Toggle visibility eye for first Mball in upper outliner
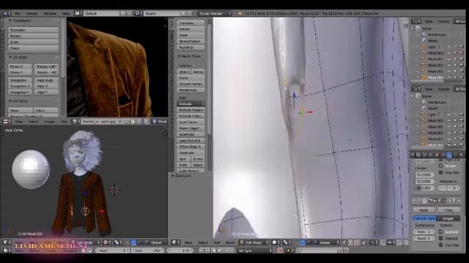 pos(449,53)
